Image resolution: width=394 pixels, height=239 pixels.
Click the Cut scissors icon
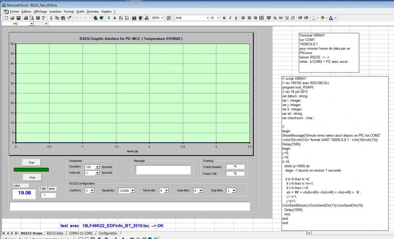point(51,18)
